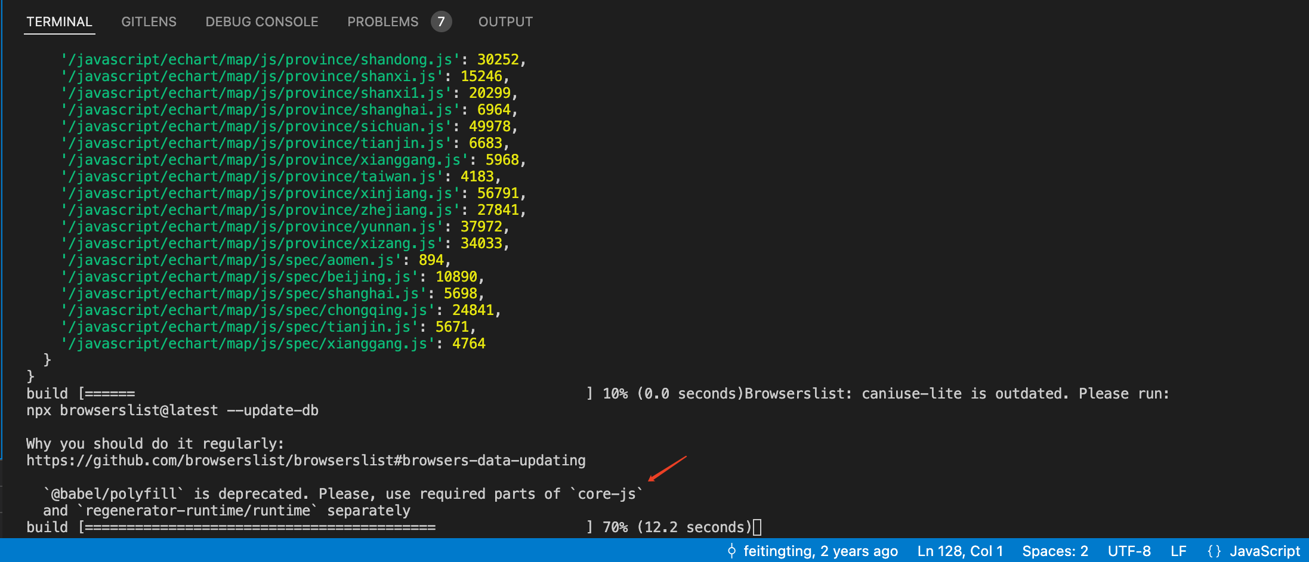The width and height of the screenshot is (1309, 562).
Task: Click the problems count badge 7
Action: [x=441, y=22]
